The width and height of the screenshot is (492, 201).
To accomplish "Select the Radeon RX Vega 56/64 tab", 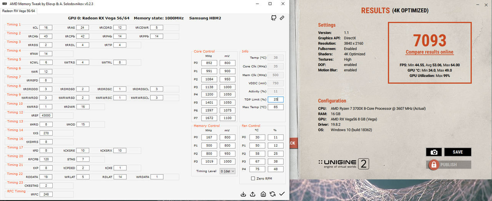I will point(19,11).
